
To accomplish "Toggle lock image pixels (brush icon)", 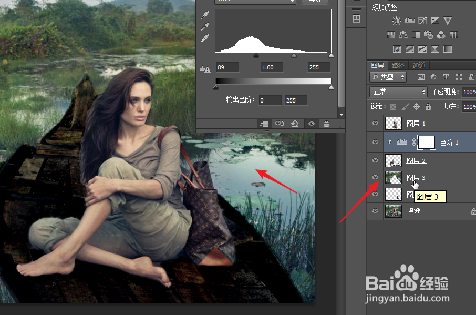I will 405,107.
